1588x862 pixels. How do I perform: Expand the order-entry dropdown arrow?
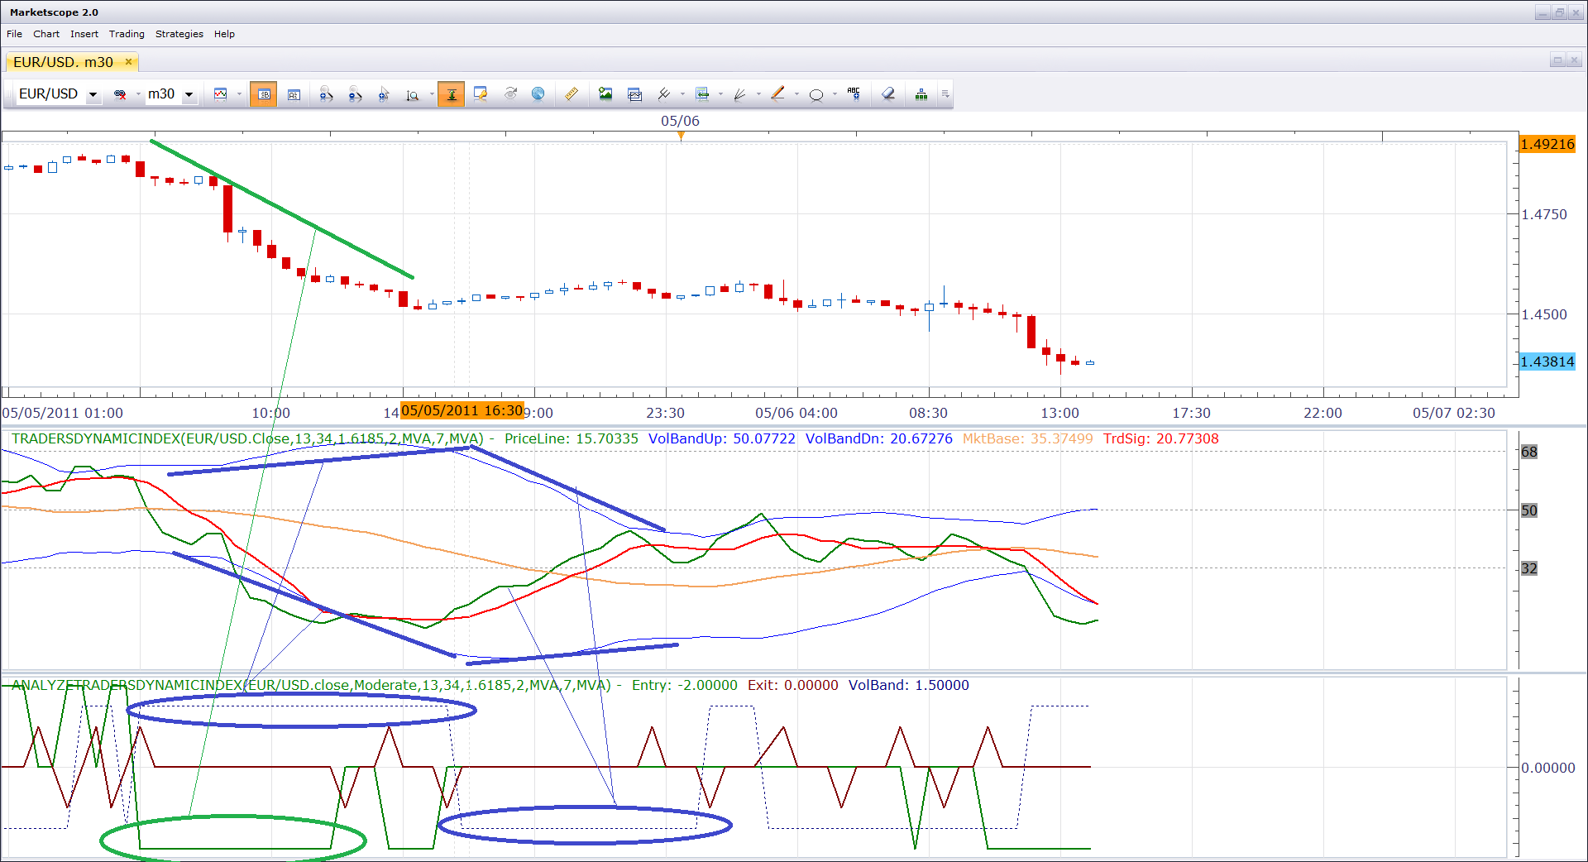click(720, 94)
